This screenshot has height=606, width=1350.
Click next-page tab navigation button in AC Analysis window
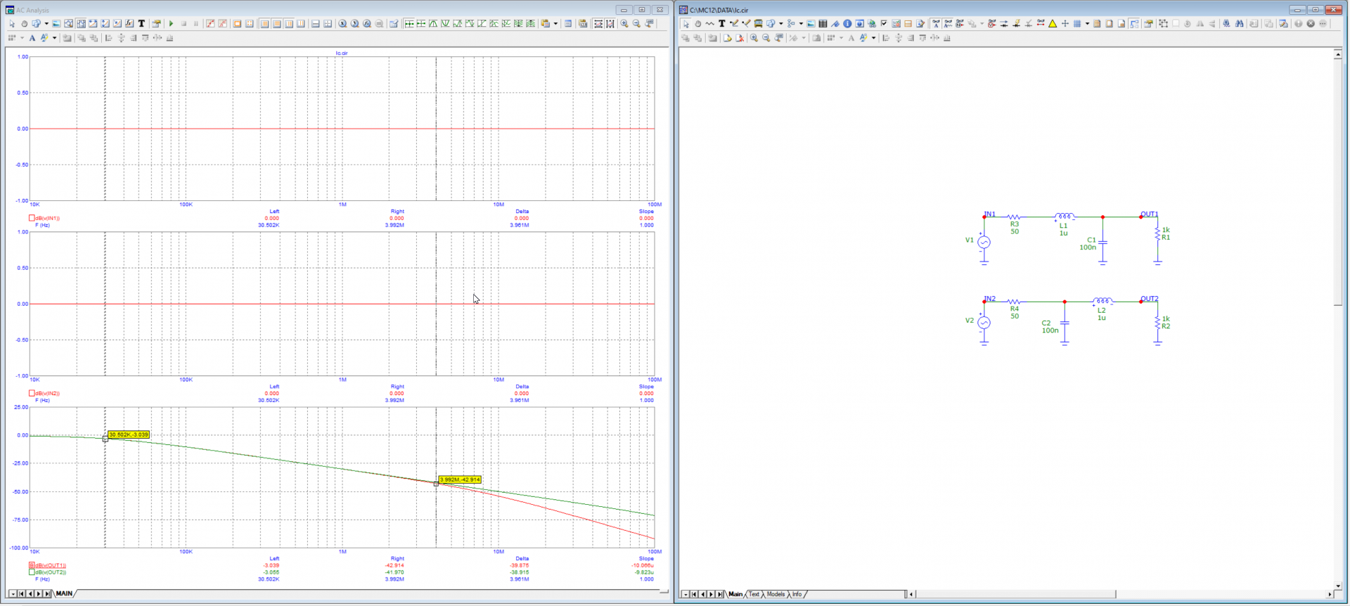(39, 594)
